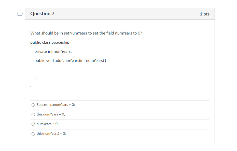The height and width of the screenshot is (151, 237).
Task: Click the answer label 'this.numYears = 0;'
Action: (x=51, y=114)
